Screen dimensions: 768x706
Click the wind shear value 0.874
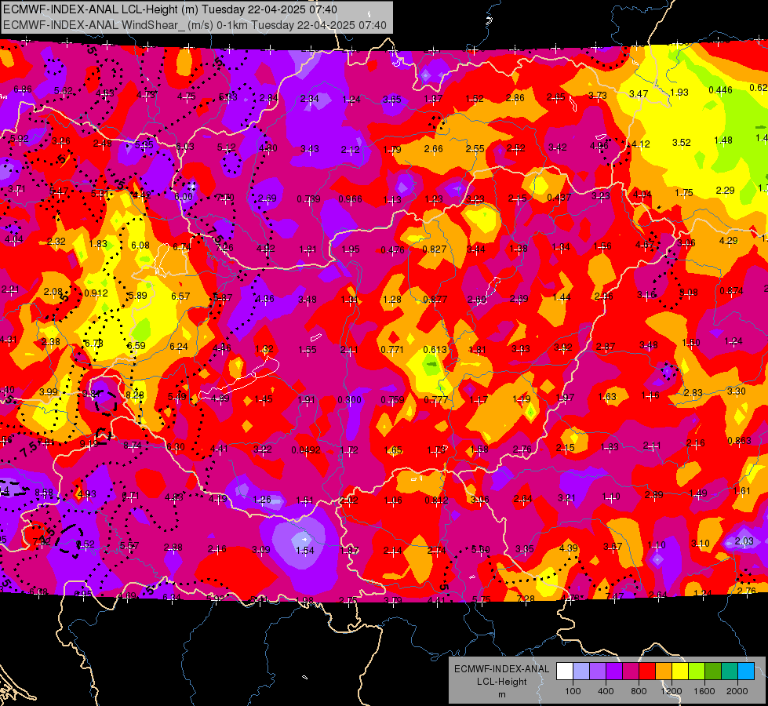coord(732,291)
